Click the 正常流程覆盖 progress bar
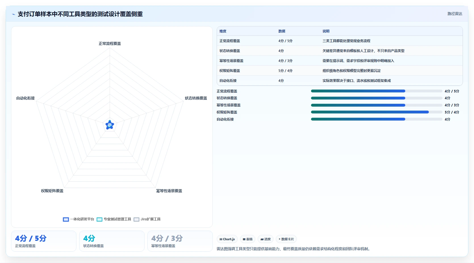474x263 pixels. click(x=377, y=91)
